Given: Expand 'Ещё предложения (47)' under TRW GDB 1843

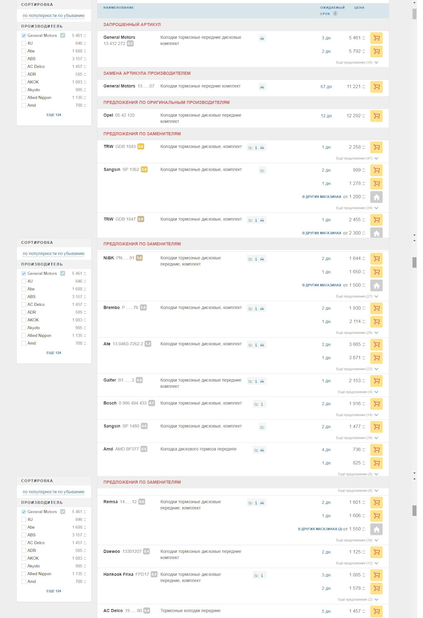Looking at the screenshot, I should tap(357, 158).
